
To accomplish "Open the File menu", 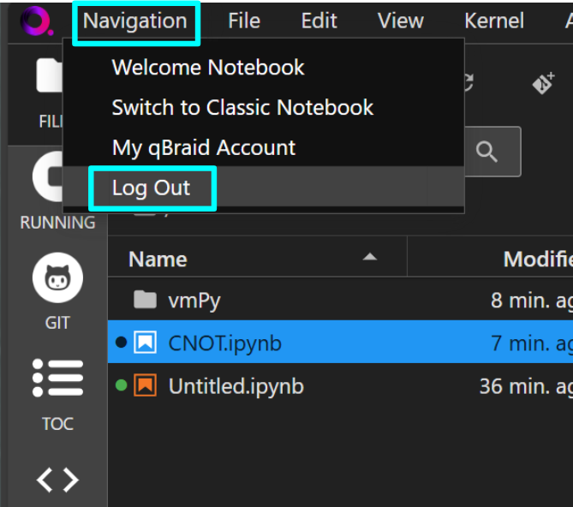I will (x=244, y=21).
